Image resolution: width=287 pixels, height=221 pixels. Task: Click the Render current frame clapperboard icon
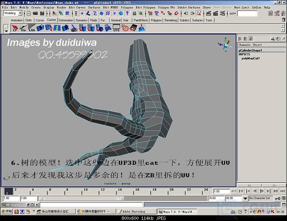click(209, 14)
